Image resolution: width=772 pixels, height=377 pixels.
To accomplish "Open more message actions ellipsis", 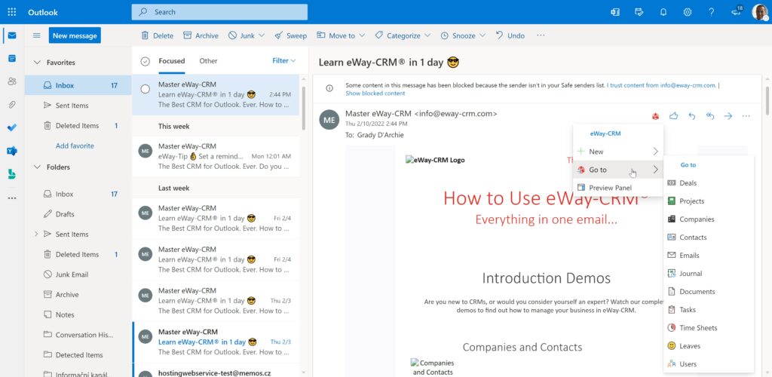I will click(x=746, y=116).
